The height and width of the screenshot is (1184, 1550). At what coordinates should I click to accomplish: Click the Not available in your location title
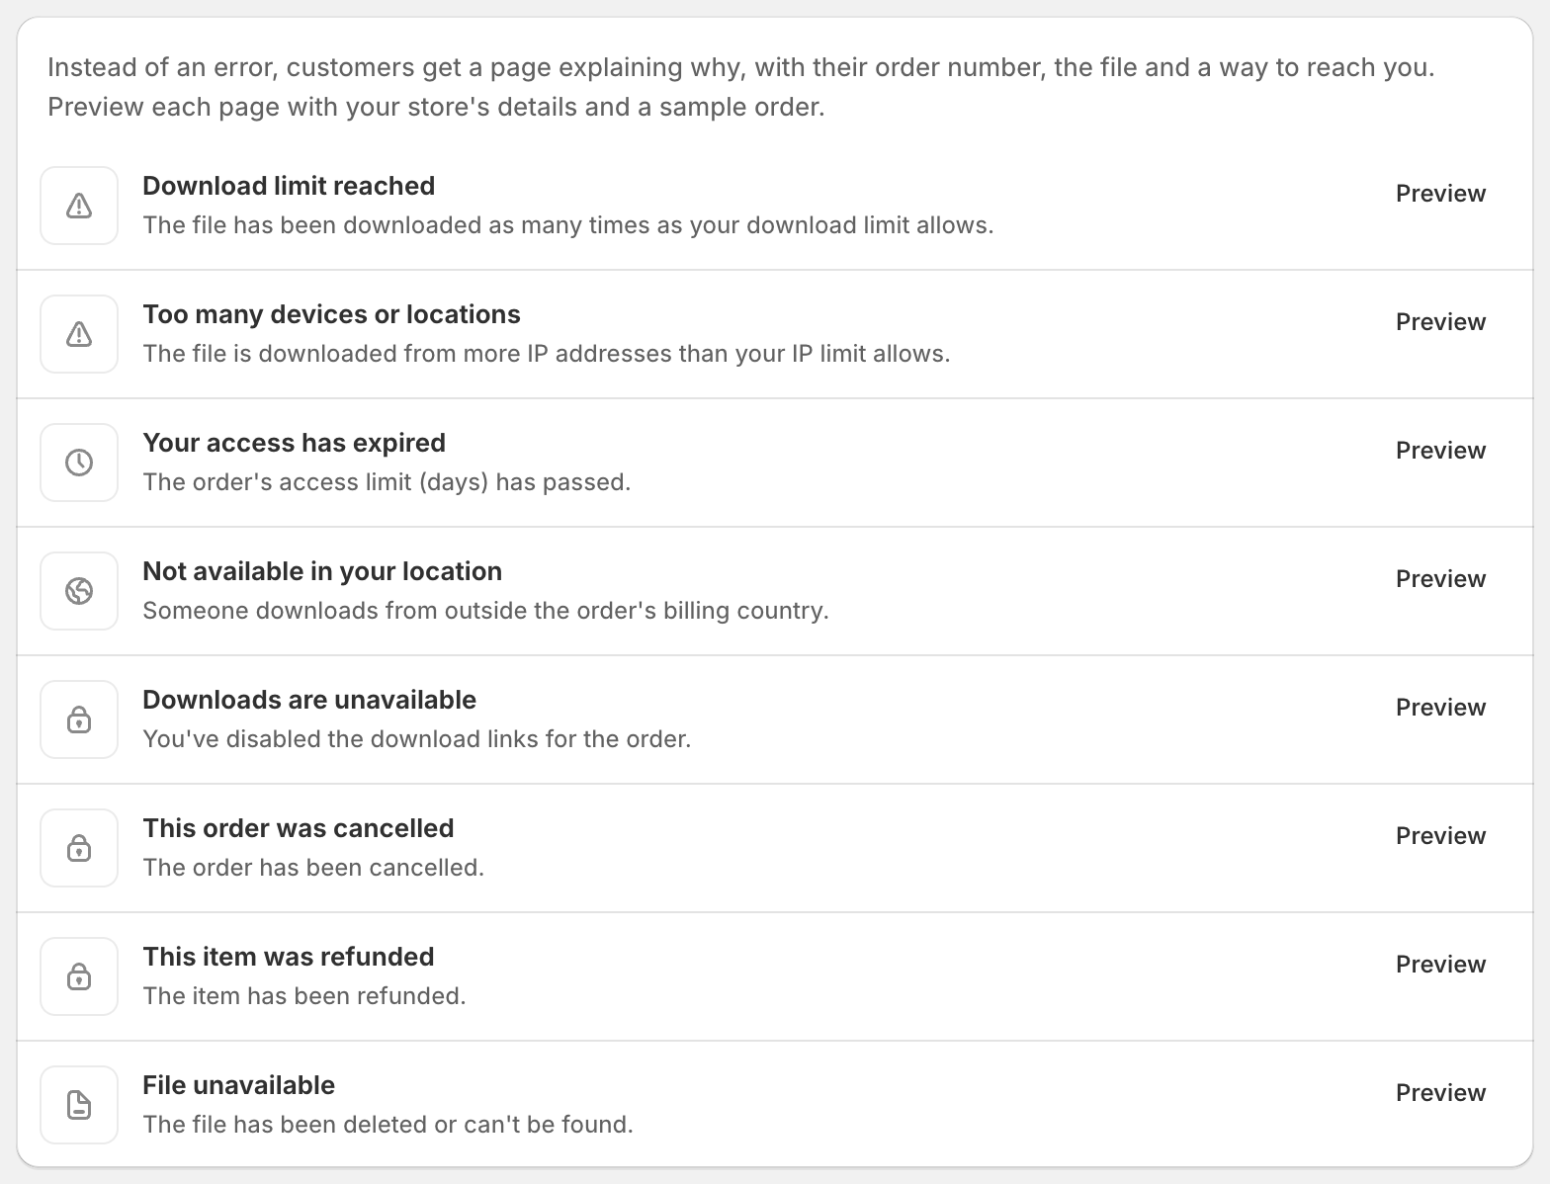point(322,571)
